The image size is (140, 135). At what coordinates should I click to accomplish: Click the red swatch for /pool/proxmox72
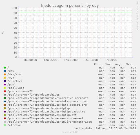5,91
